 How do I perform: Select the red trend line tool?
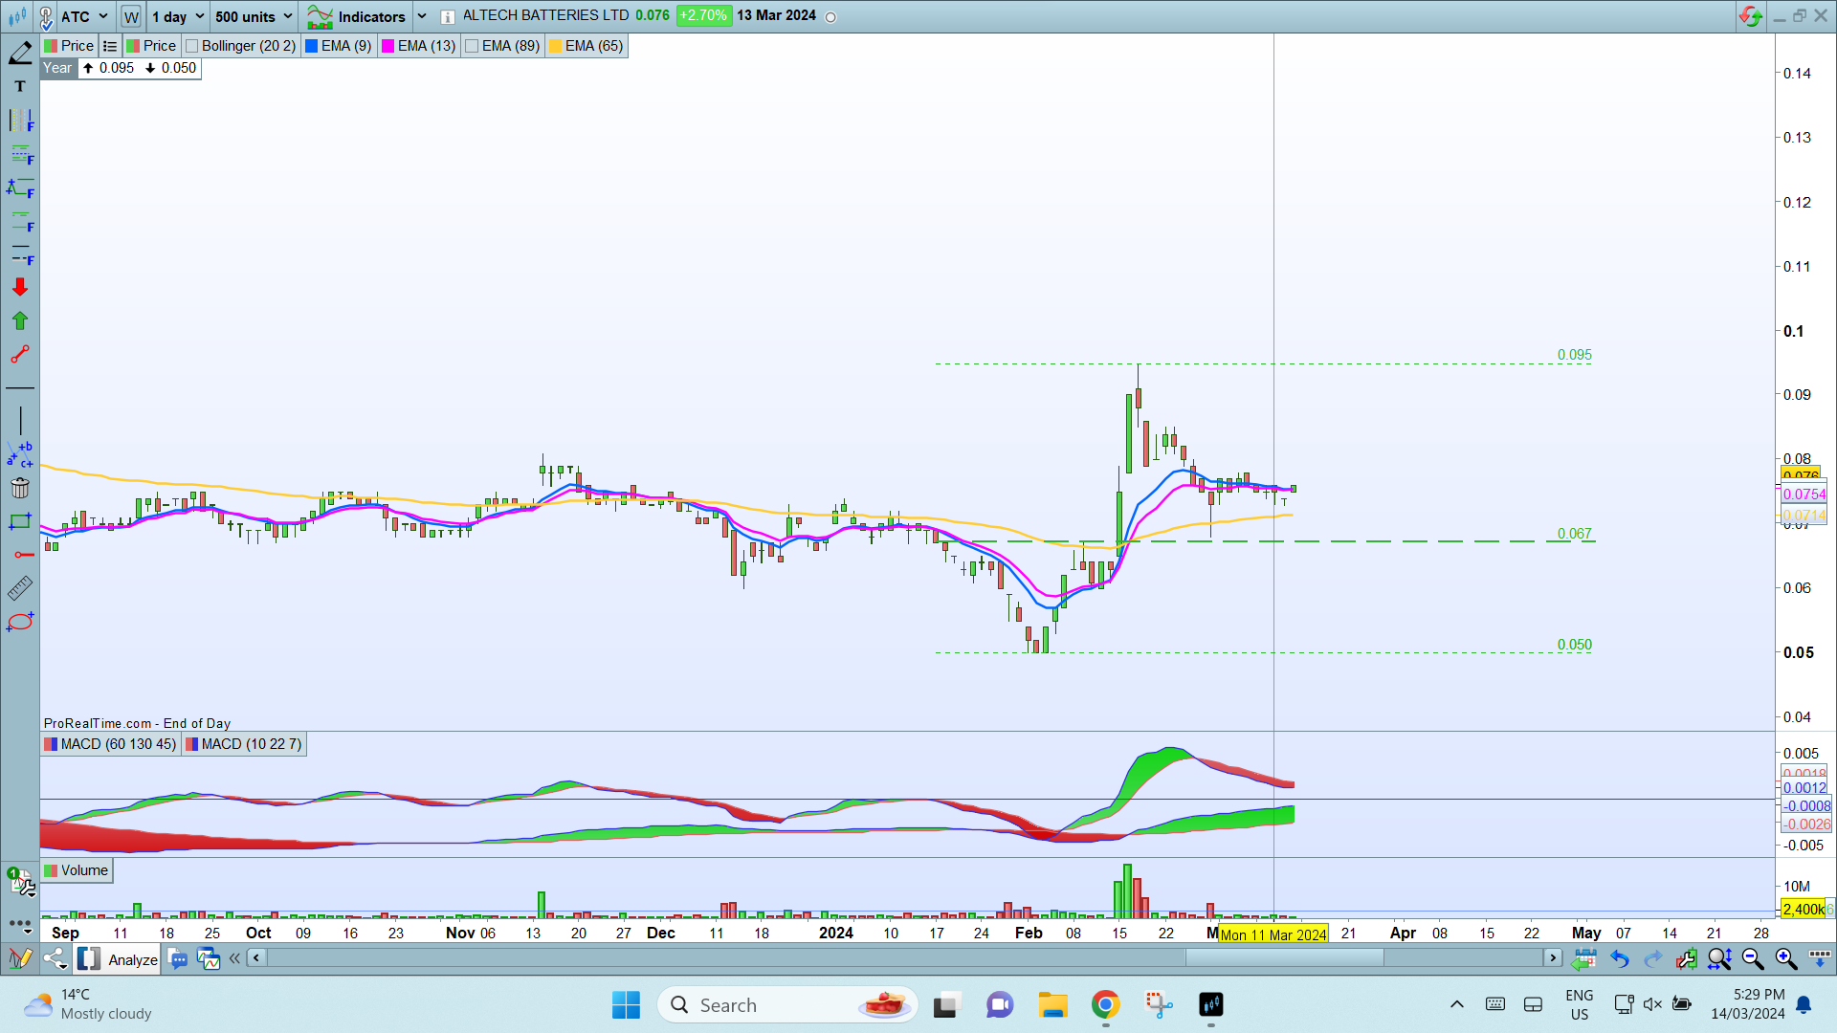coord(20,355)
